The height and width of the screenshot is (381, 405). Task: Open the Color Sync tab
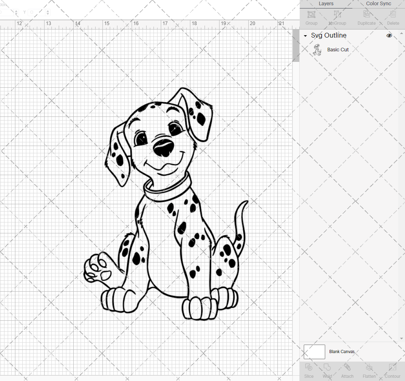tap(378, 4)
